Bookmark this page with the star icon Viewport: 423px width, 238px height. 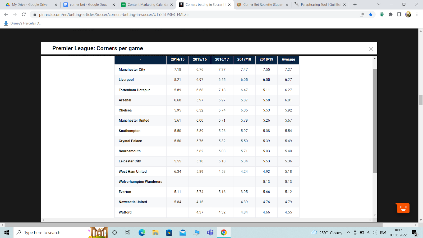pos(371,15)
